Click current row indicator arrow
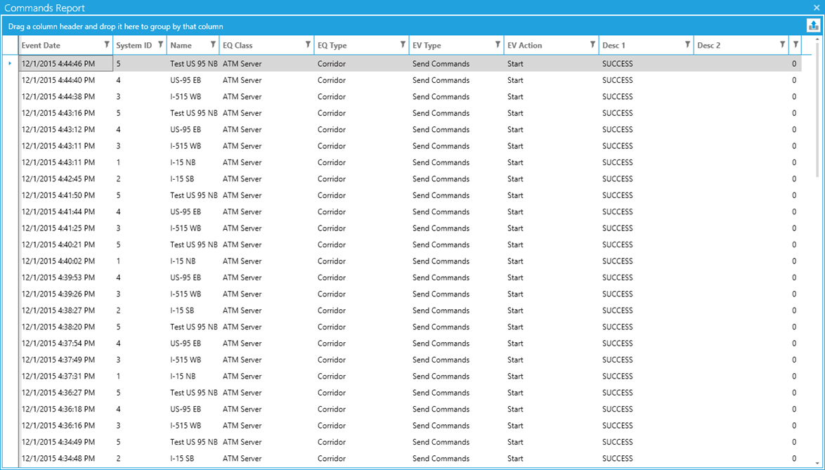The width and height of the screenshot is (825, 470). [10, 64]
